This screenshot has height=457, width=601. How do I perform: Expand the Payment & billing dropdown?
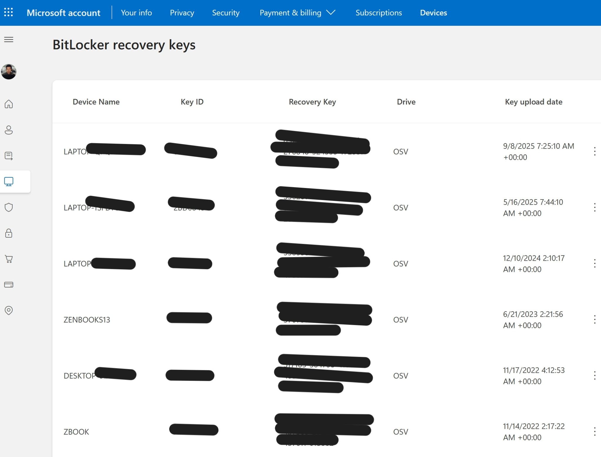[x=298, y=13]
